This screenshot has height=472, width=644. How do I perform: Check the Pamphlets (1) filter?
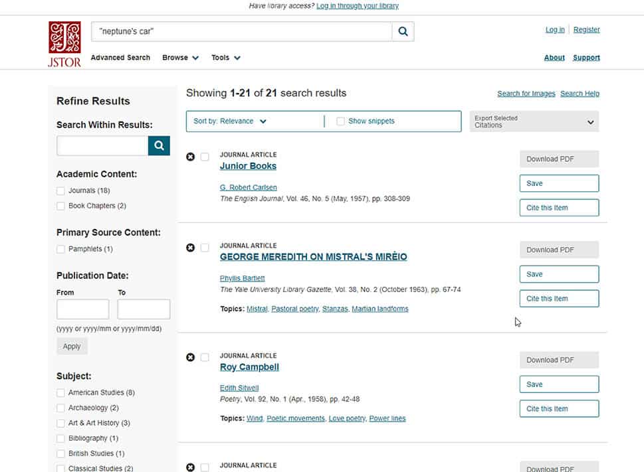click(x=60, y=249)
